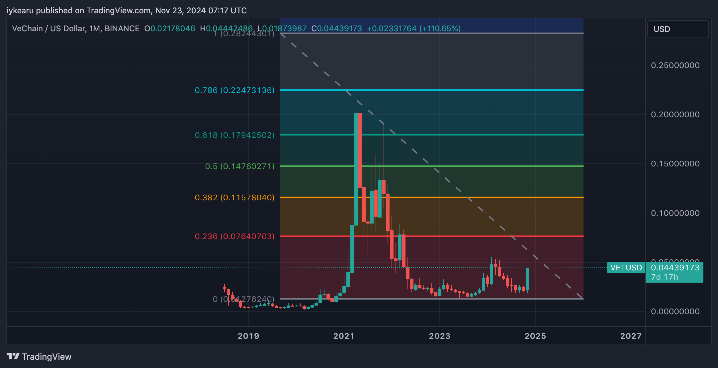Click the 0.00000000 price axis label
Image resolution: width=718 pixels, height=368 pixels.
click(x=675, y=312)
